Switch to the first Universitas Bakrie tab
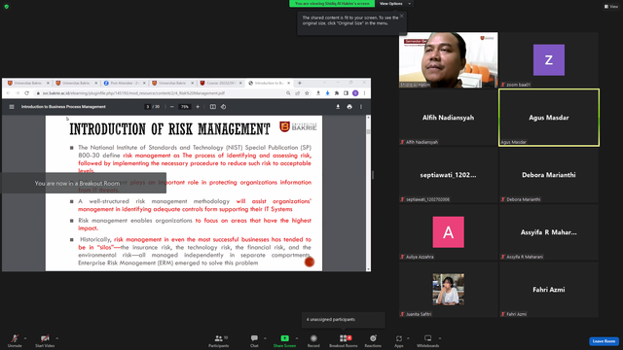Viewport: 623px width, 350px height. [28, 84]
